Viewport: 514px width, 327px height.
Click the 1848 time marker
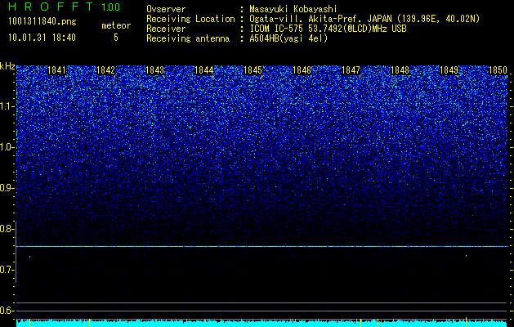pos(400,70)
